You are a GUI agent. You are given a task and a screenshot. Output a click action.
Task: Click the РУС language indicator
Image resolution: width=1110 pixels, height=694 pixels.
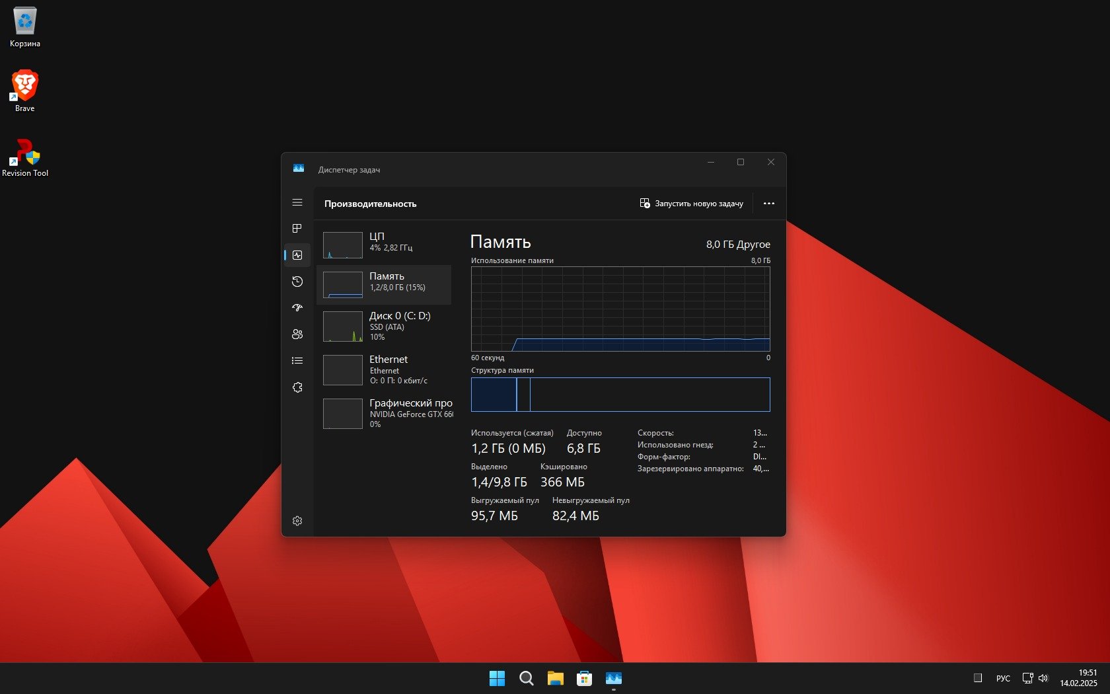1003,678
